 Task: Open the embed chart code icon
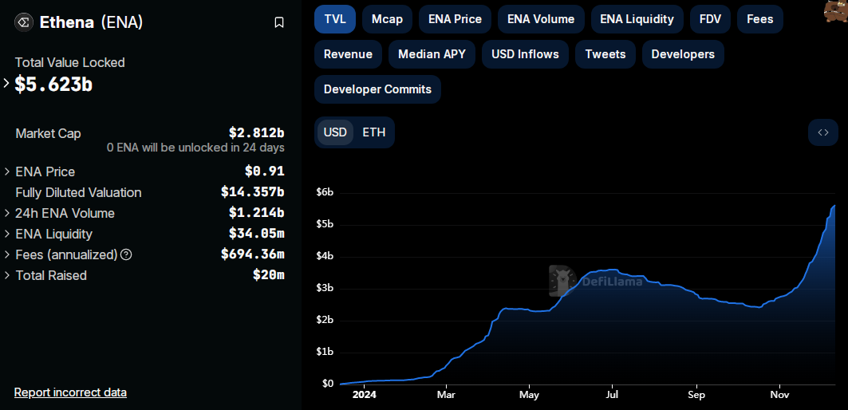(823, 132)
